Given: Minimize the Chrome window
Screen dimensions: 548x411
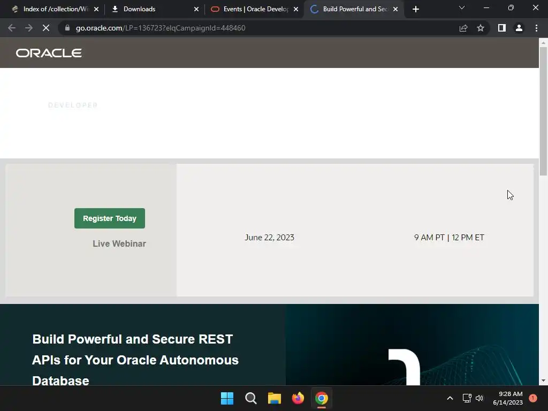Looking at the screenshot, I should 486,7.
